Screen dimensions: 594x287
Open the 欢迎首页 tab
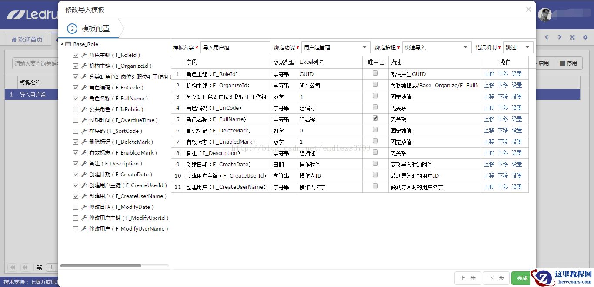click(x=27, y=39)
